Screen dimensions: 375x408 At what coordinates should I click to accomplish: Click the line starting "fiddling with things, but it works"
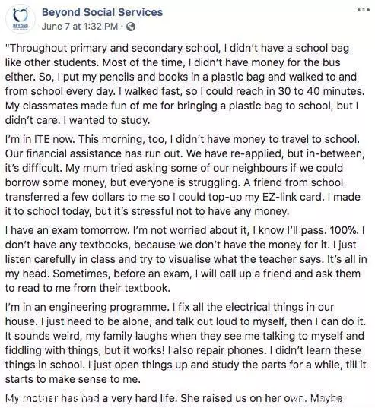coord(183,350)
